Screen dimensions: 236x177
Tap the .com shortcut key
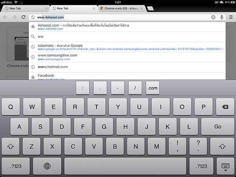click(x=152, y=88)
